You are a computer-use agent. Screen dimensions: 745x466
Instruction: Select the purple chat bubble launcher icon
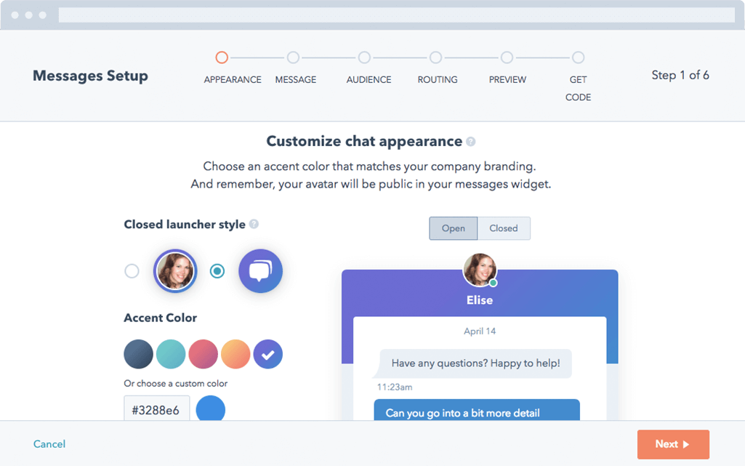[x=260, y=270]
